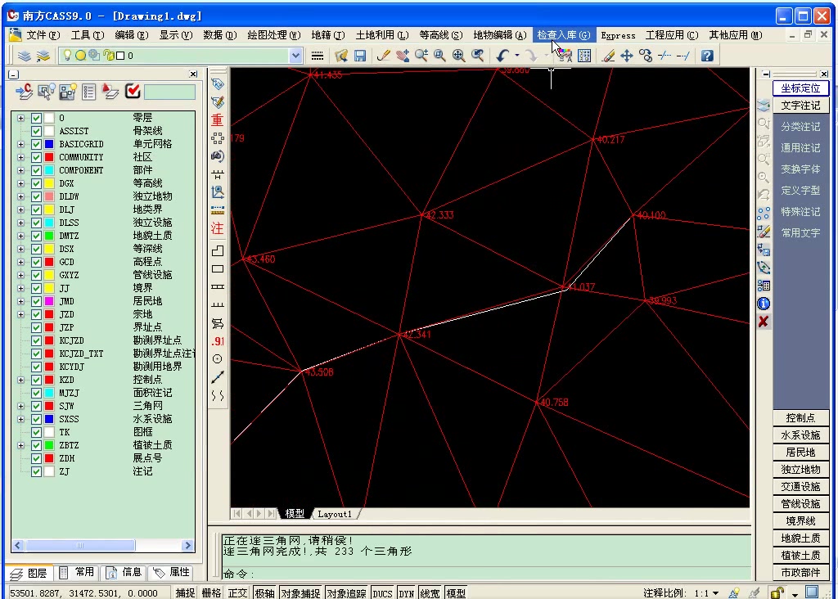The height and width of the screenshot is (599, 838).
Task: Select the blue info (i) icon on the right sidebar
Action: [763, 303]
